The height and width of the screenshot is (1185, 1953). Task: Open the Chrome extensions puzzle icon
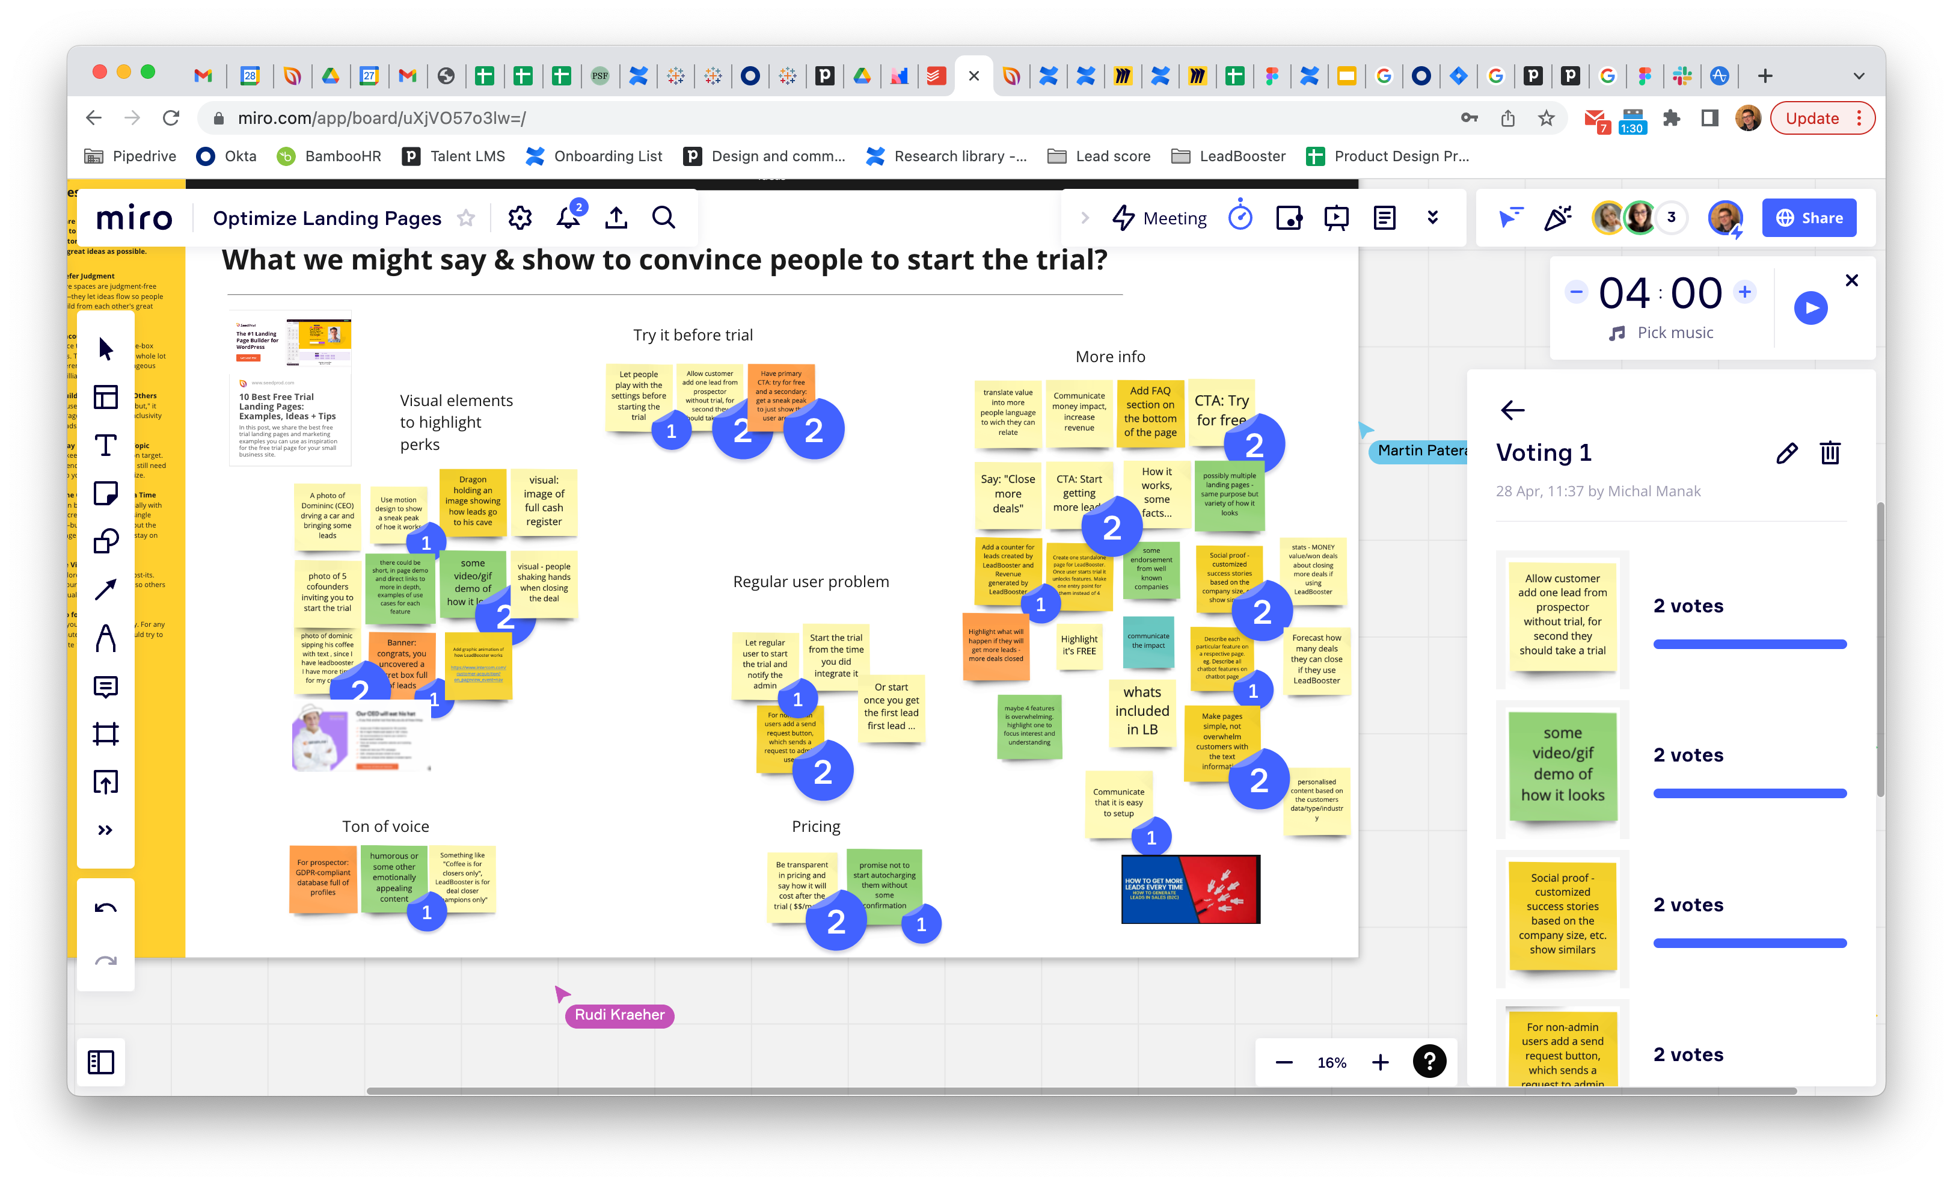point(1672,118)
